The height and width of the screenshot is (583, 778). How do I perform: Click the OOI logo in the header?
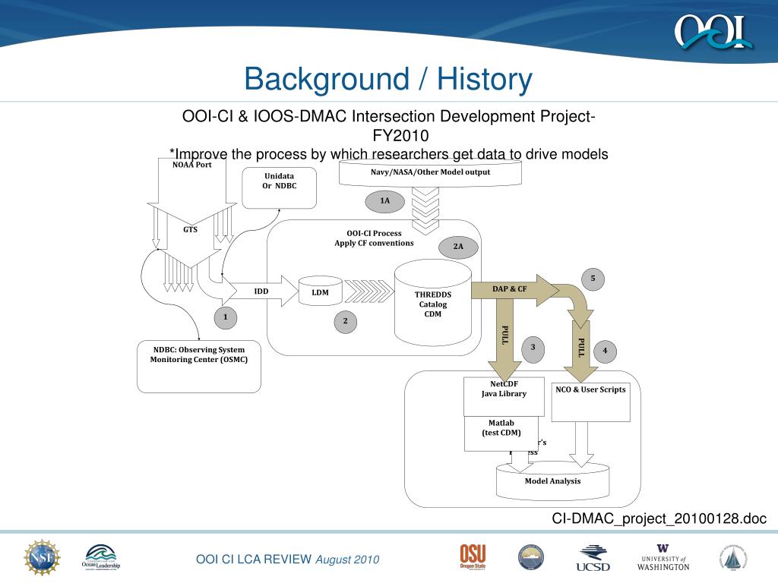[713, 32]
